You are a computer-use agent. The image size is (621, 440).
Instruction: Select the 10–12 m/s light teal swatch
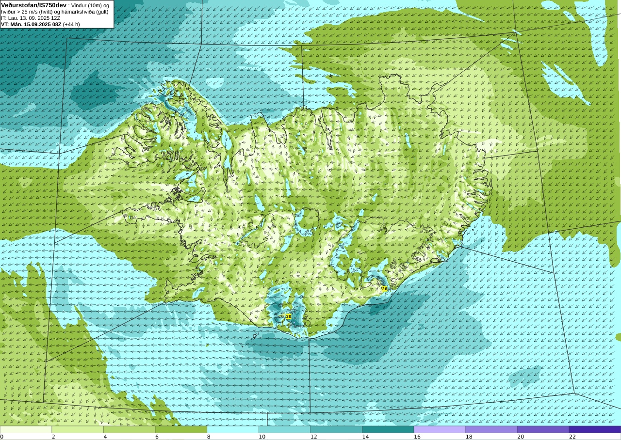coord(285,429)
